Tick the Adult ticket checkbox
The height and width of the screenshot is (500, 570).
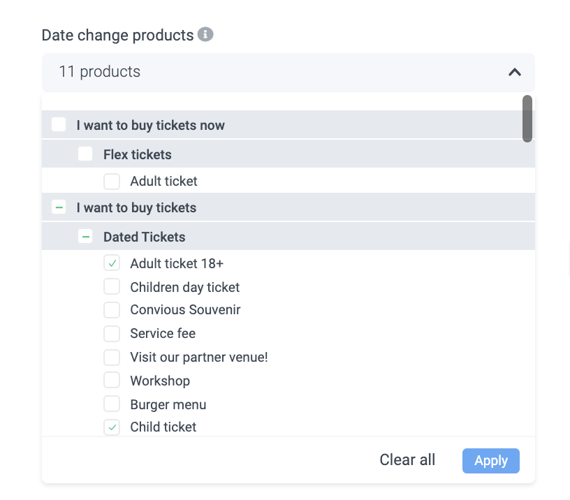pos(112,182)
